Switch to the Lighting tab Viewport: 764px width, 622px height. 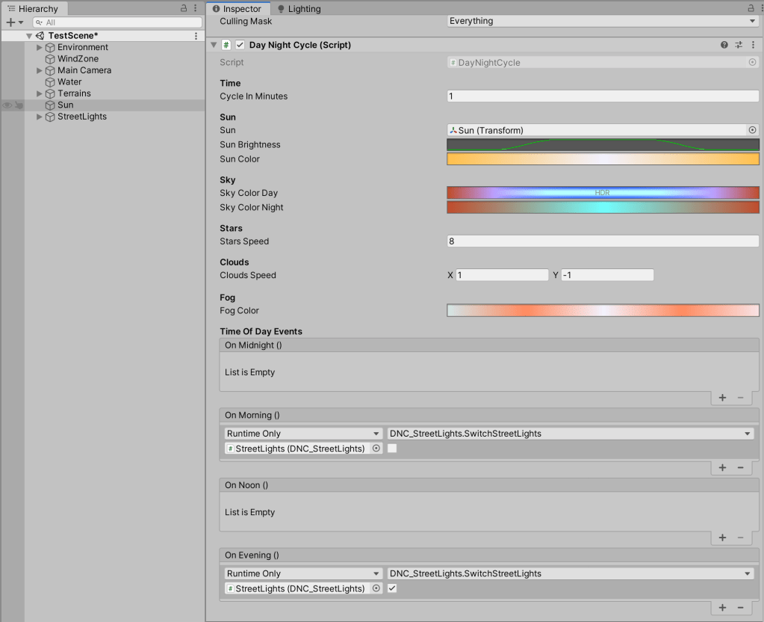click(x=299, y=9)
